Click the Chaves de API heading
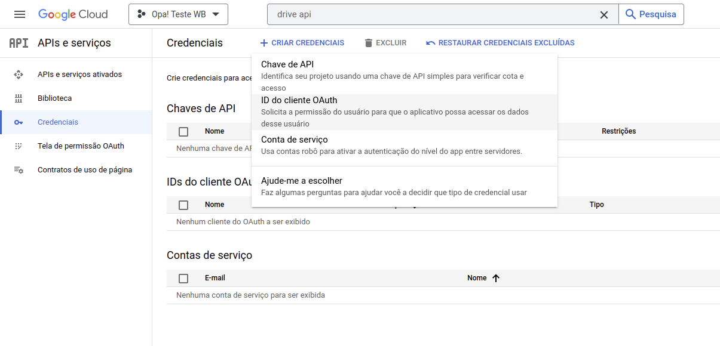The image size is (720, 346). [x=201, y=109]
